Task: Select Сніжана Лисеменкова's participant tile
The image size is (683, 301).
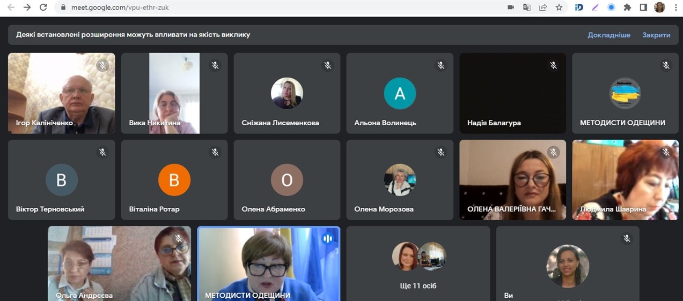Action: point(287,93)
